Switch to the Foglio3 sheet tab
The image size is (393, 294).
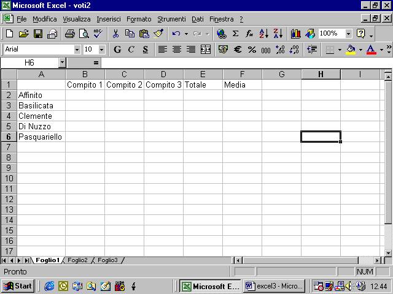[107, 260]
